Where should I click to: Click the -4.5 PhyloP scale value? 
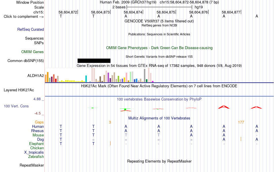pyautogui.click(x=37, y=113)
